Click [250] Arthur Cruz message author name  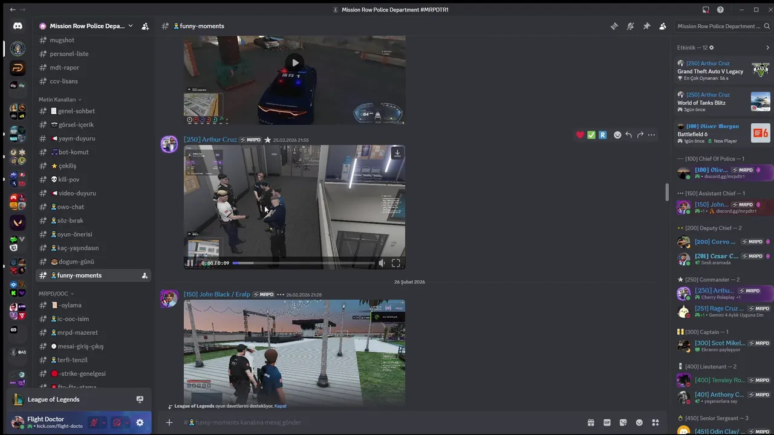tap(210, 140)
